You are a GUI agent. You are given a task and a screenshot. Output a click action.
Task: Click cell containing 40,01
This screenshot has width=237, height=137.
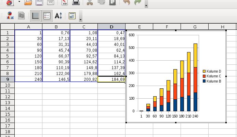(111, 45)
